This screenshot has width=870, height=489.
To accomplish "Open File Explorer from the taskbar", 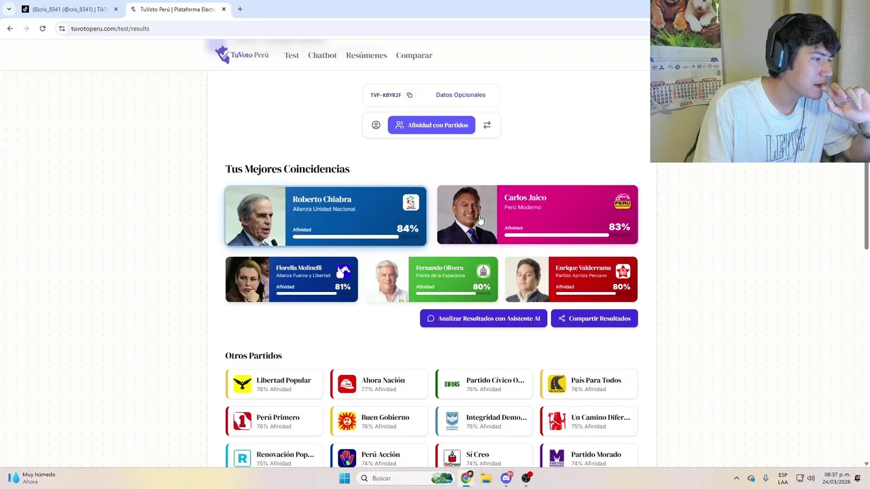I will pos(486,478).
